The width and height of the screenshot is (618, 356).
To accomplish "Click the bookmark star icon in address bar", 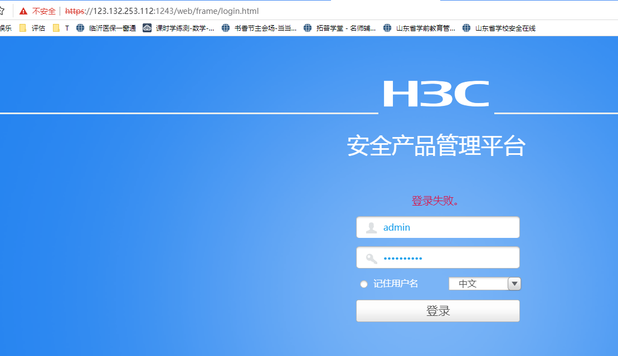I will pos(1,11).
